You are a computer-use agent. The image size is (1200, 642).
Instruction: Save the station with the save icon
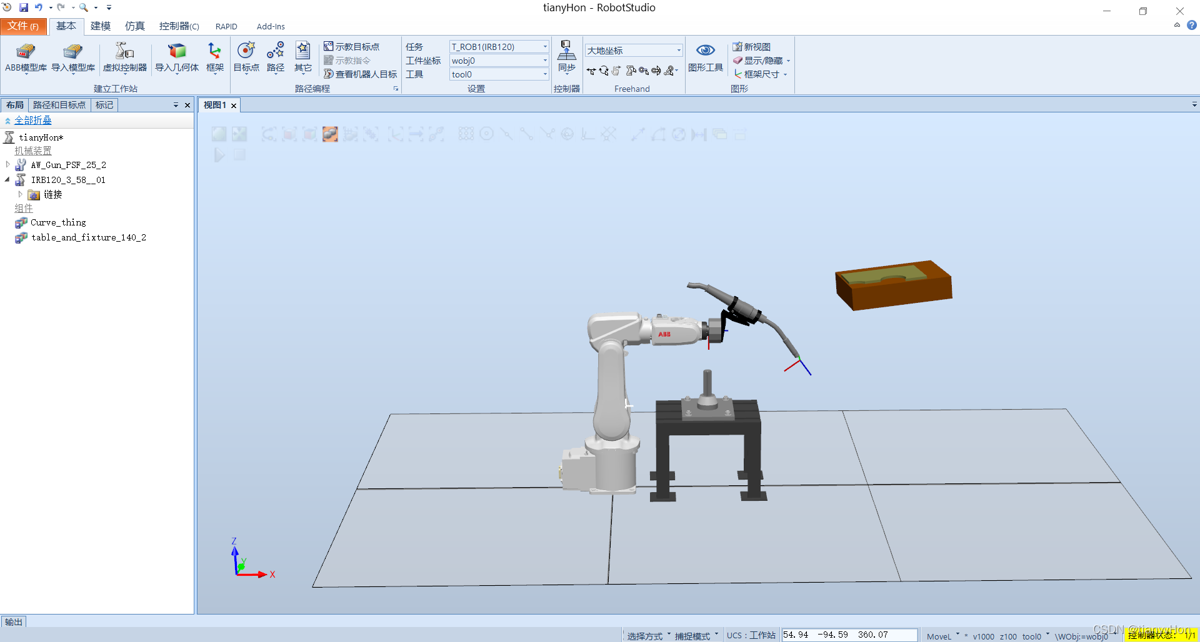pyautogui.click(x=24, y=7)
